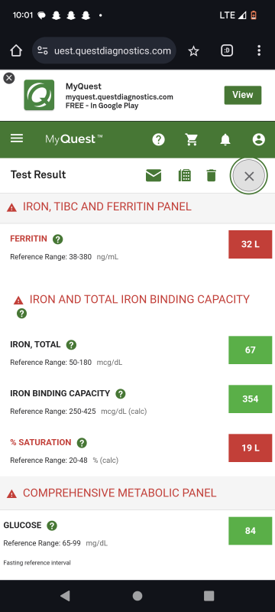The width and height of the screenshot is (275, 612).
Task: Click the View button in MyQuest banner
Action: point(243,95)
